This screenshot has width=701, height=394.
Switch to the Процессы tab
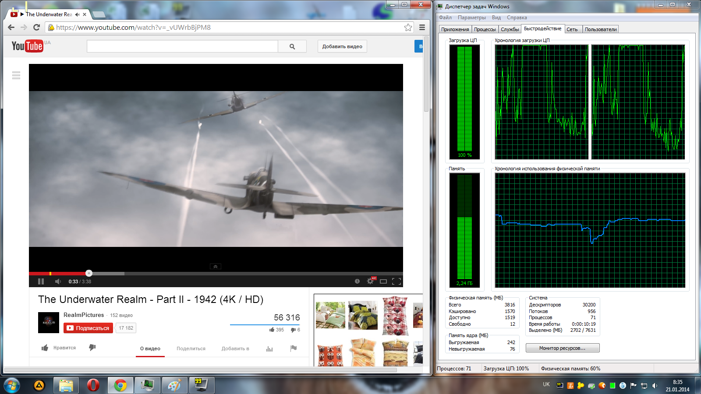(x=485, y=29)
